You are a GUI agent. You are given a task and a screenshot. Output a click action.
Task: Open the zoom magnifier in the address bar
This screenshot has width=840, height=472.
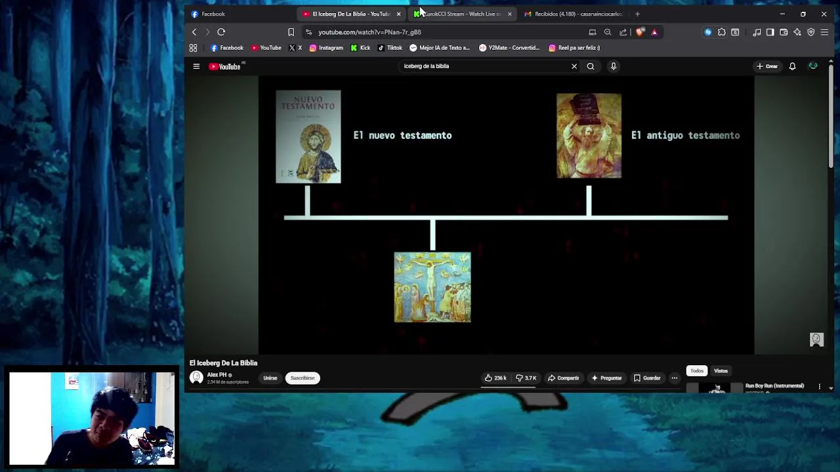point(608,32)
